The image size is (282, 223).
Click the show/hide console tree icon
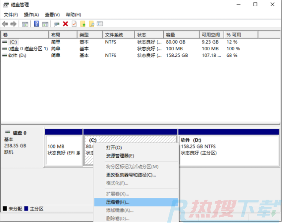(x=25, y=24)
